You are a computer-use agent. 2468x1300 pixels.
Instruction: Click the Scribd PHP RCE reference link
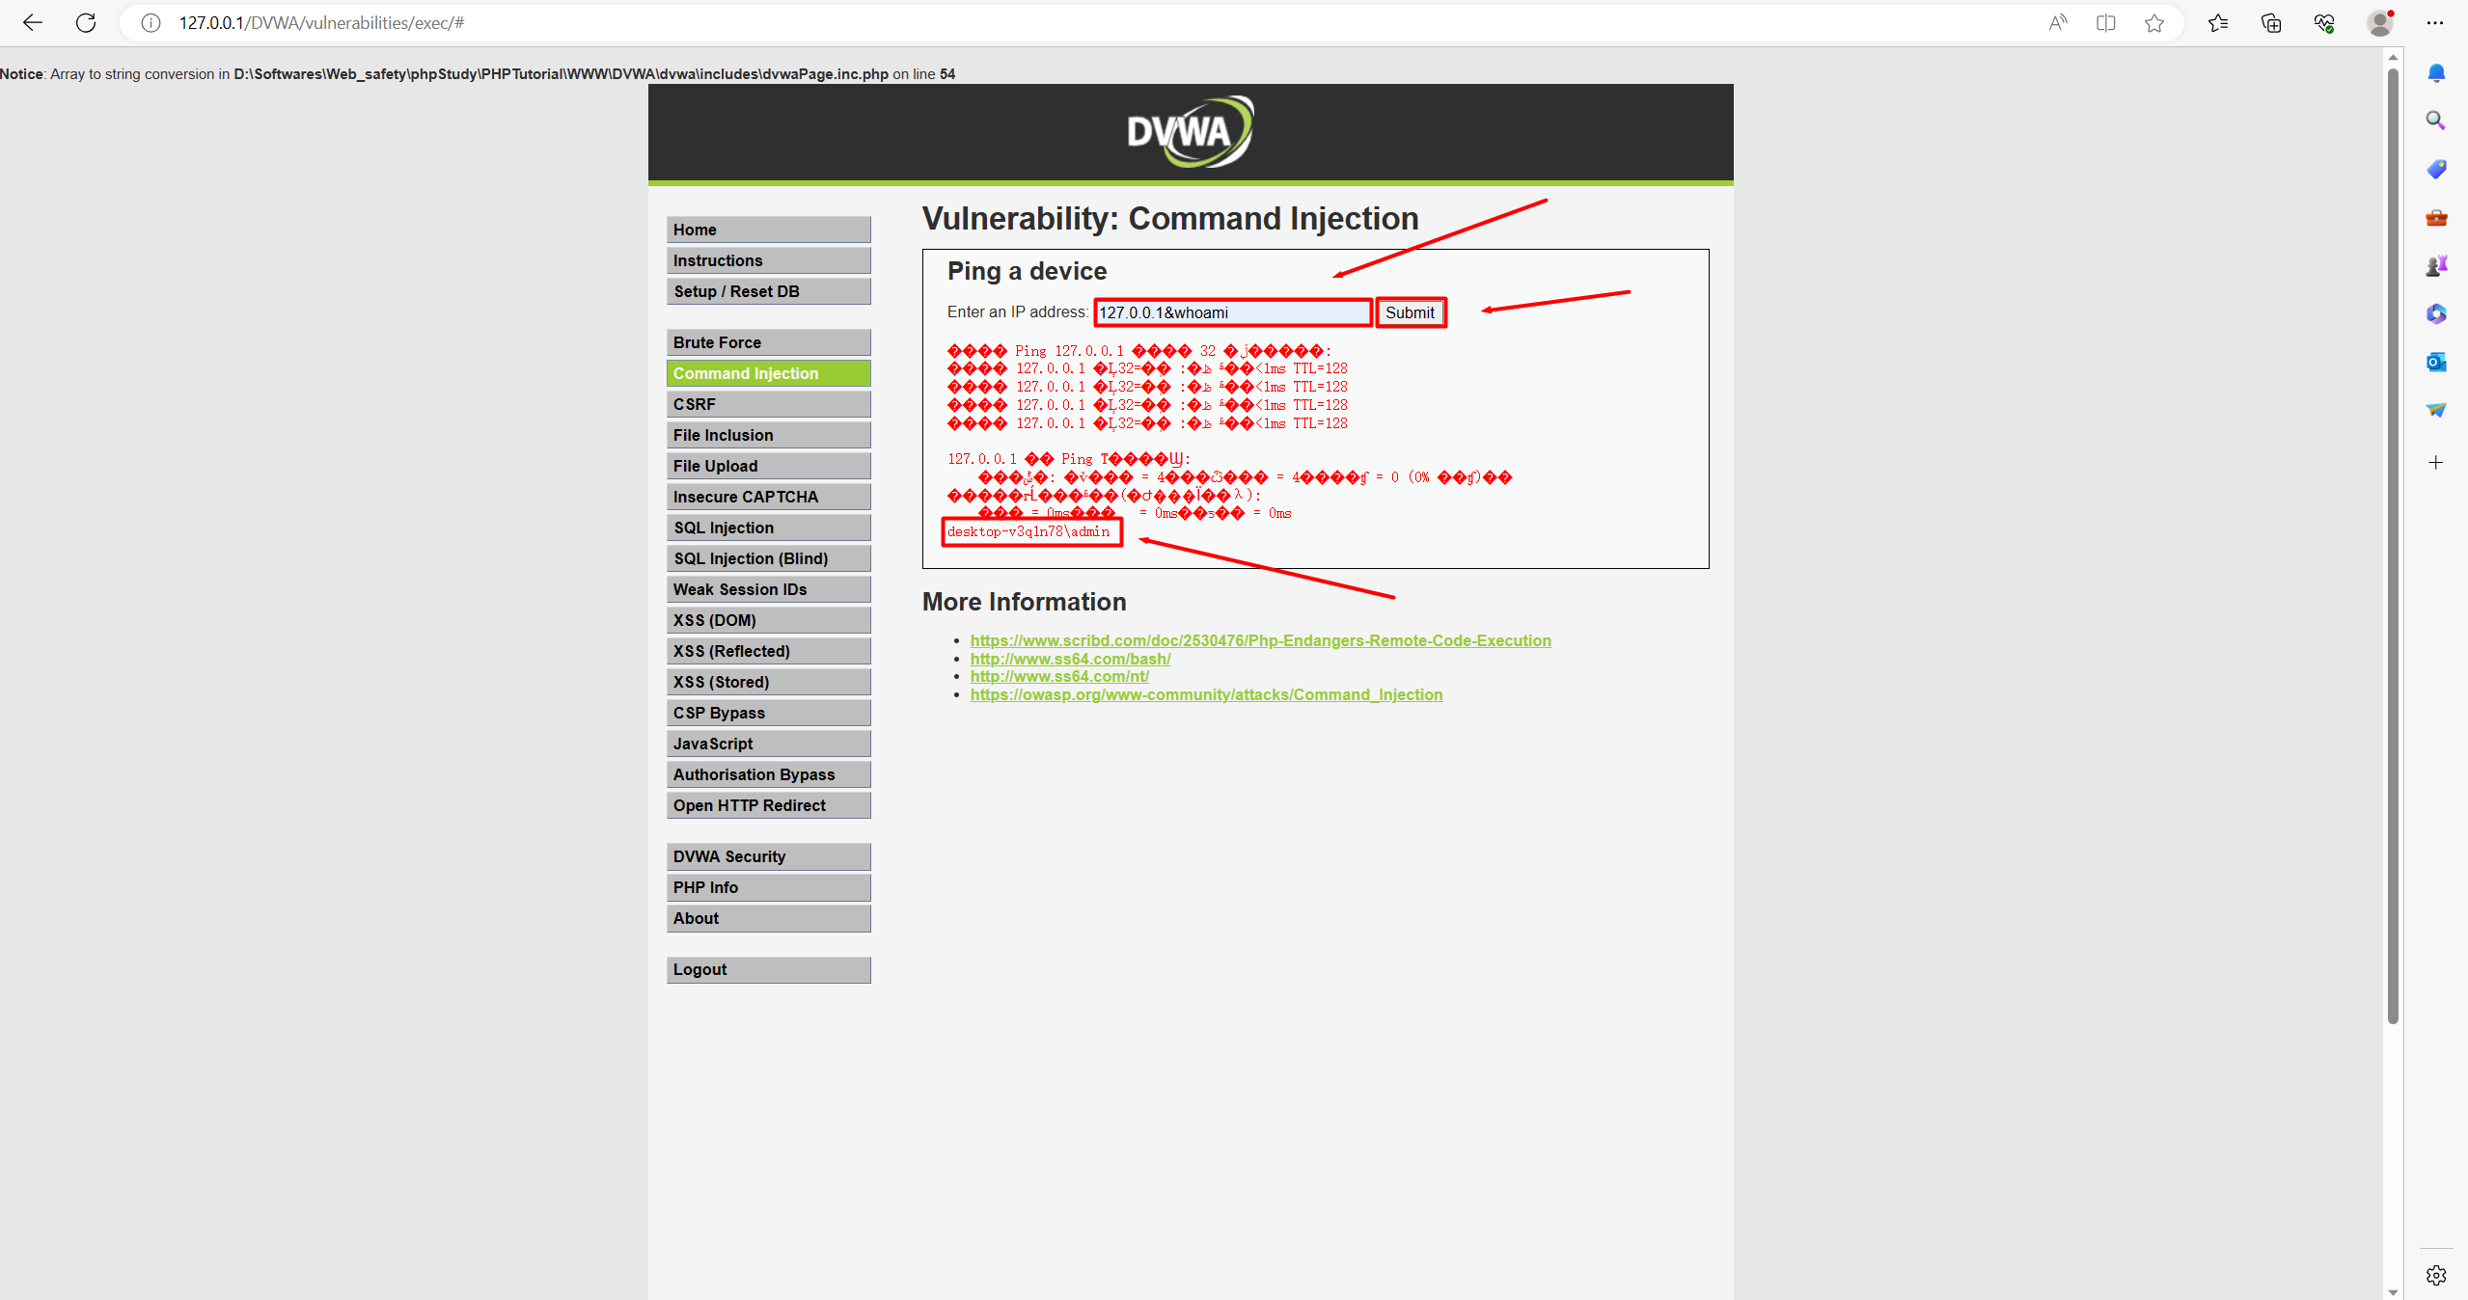(x=1258, y=639)
